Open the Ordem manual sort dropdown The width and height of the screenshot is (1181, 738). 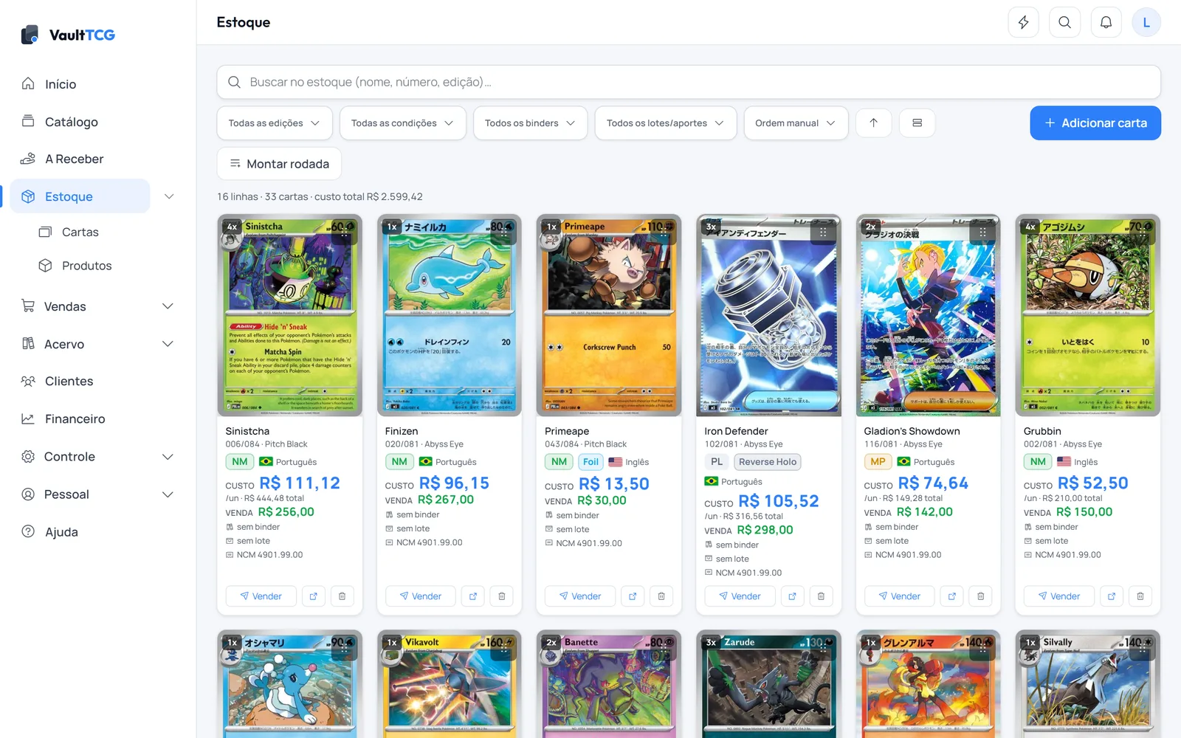[x=796, y=123]
